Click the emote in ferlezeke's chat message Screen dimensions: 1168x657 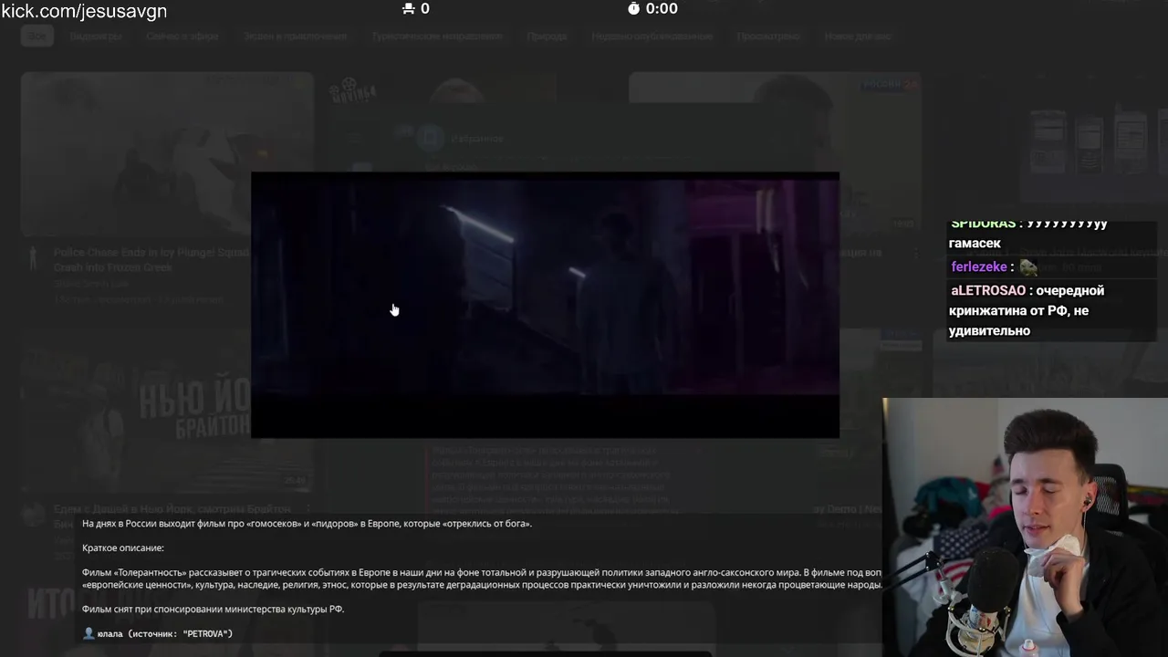click(1028, 267)
